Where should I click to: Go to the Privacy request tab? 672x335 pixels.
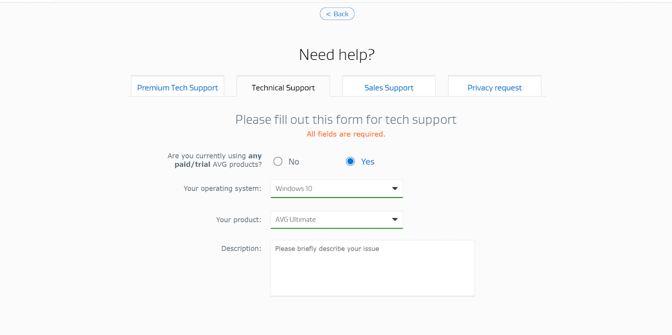[494, 88]
